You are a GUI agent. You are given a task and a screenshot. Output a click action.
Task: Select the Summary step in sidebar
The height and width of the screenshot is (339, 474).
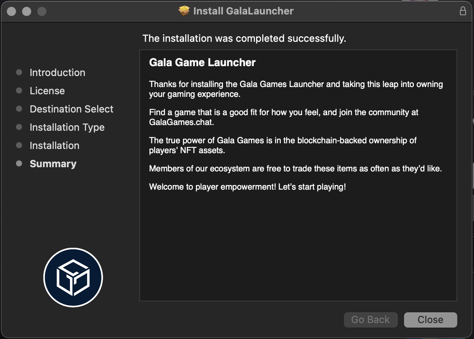point(53,164)
